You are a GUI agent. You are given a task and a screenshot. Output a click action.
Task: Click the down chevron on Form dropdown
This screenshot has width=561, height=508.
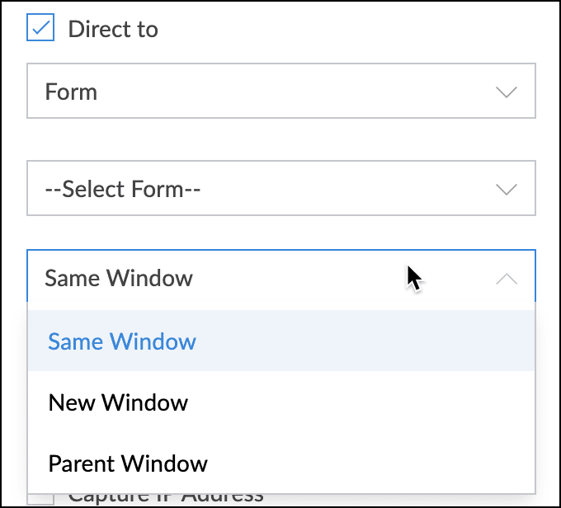(x=507, y=92)
